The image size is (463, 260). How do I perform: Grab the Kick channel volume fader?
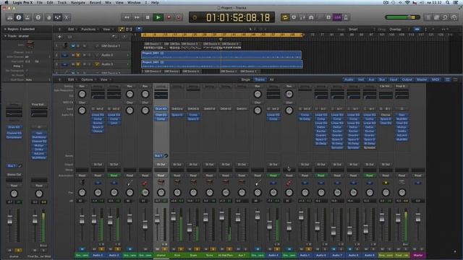tap(174, 217)
